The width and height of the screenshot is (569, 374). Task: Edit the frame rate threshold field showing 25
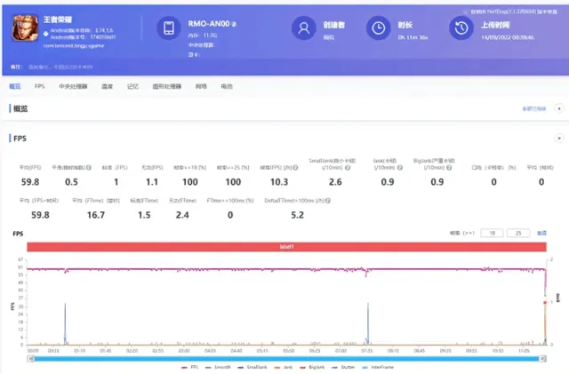pyautogui.click(x=517, y=232)
